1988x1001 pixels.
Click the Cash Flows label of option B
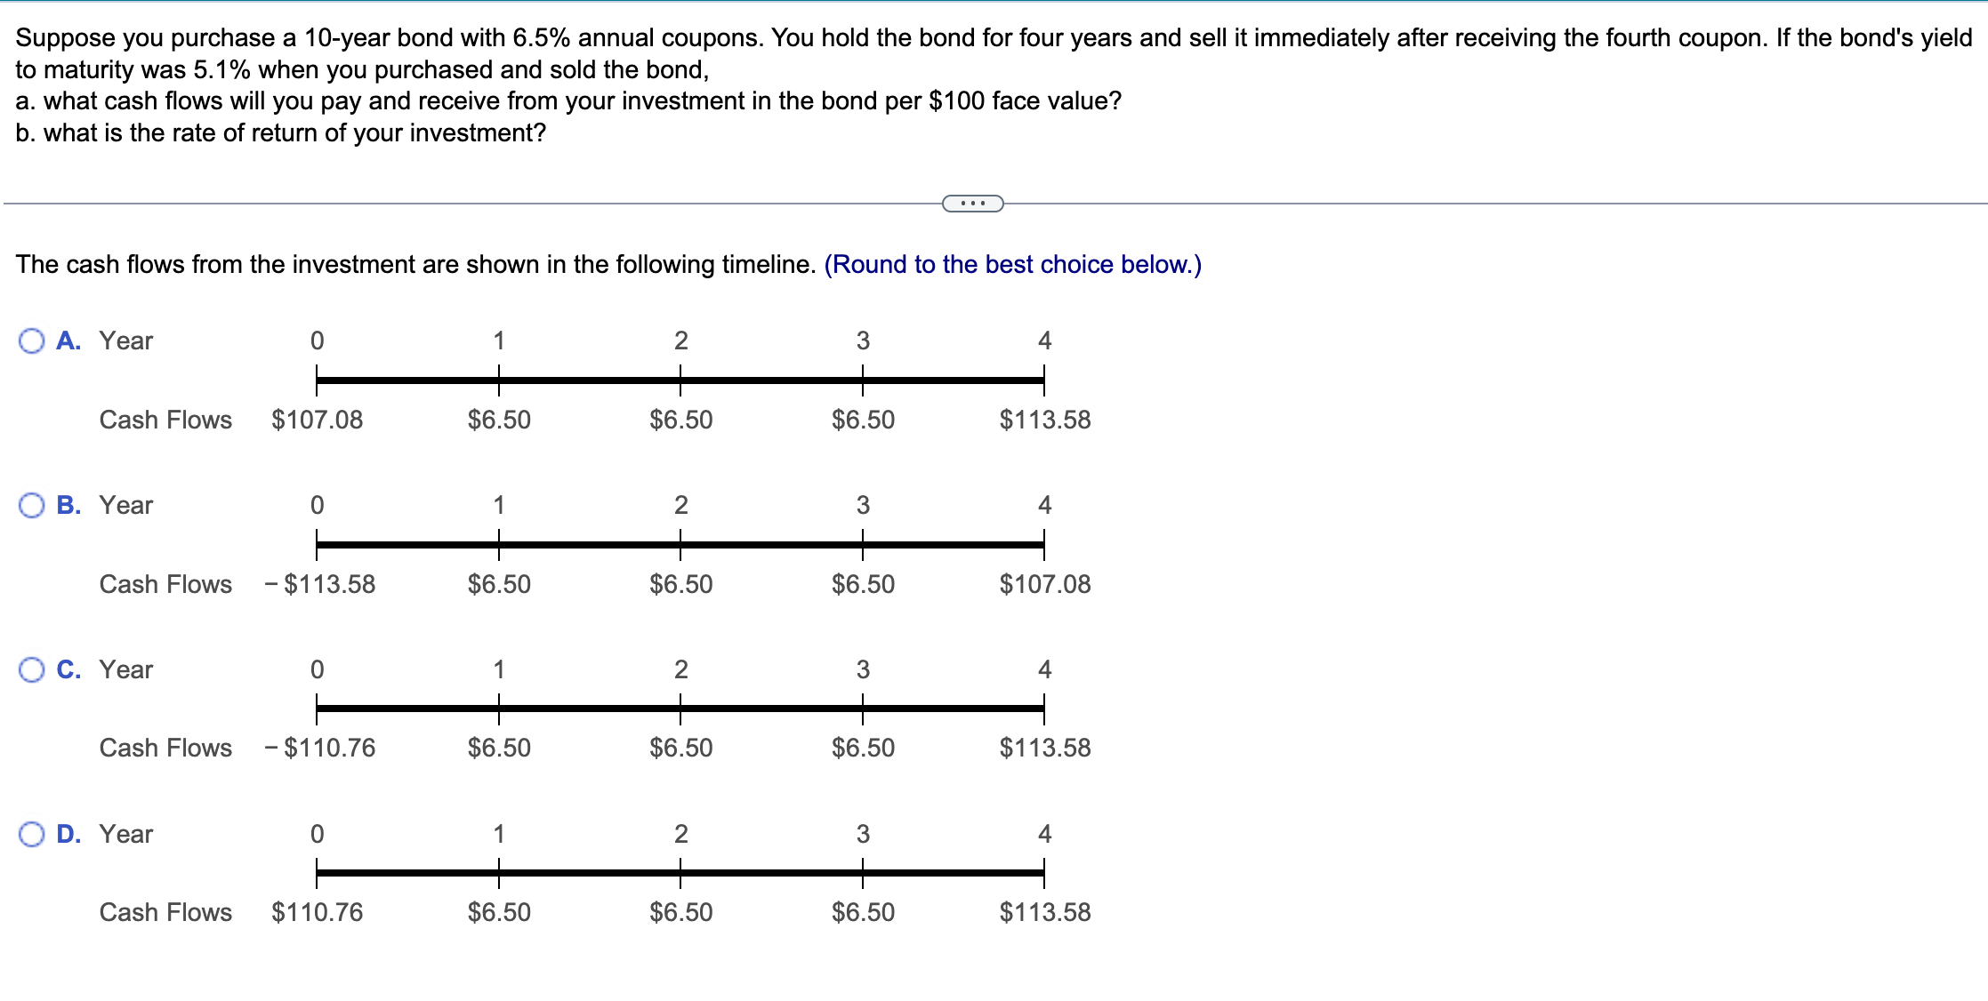coord(165,584)
